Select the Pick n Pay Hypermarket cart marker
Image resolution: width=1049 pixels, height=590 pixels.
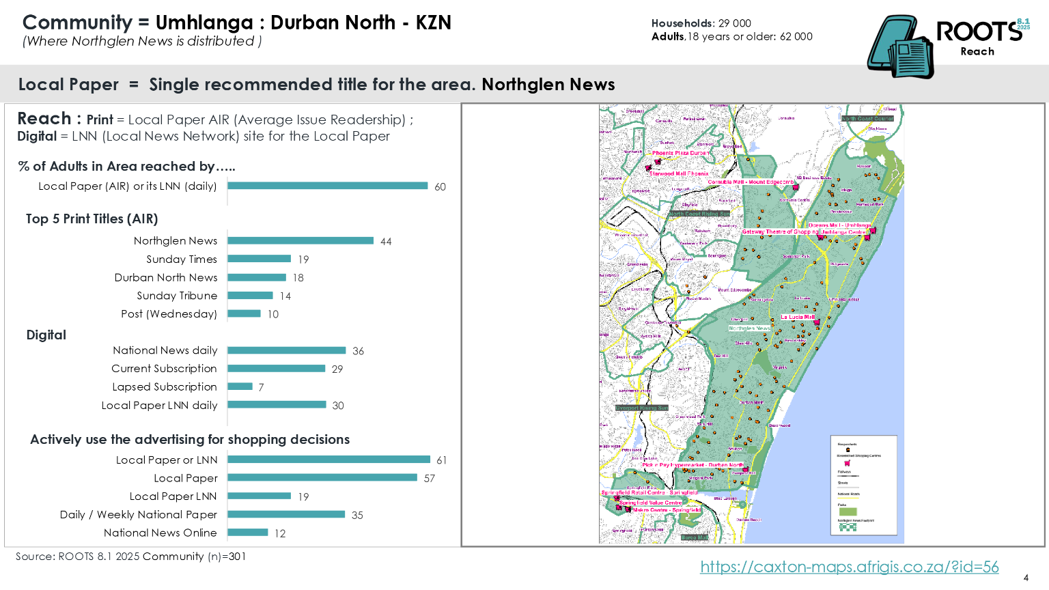(745, 470)
